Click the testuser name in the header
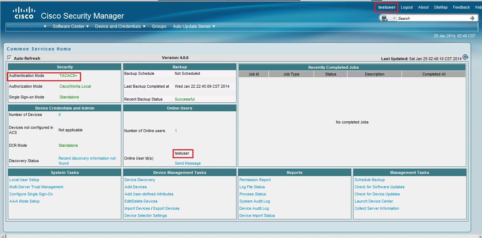The height and width of the screenshot is (238, 482). coord(387,7)
